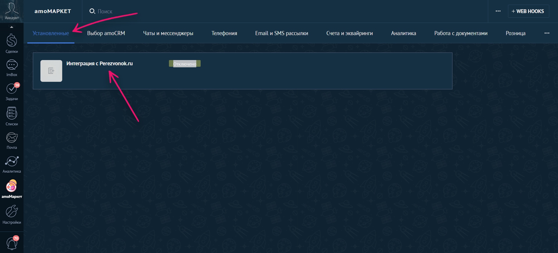Open the imBox chat icon
558x253 pixels.
12,68
